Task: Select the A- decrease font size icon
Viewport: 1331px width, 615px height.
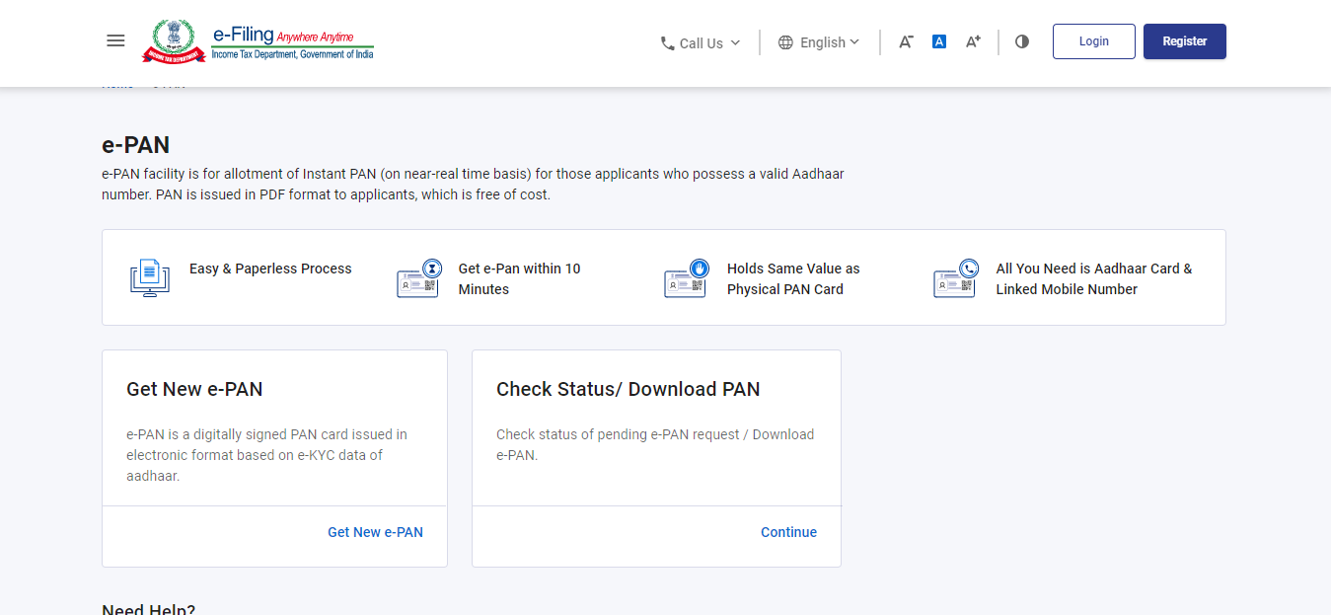Action: tap(905, 41)
